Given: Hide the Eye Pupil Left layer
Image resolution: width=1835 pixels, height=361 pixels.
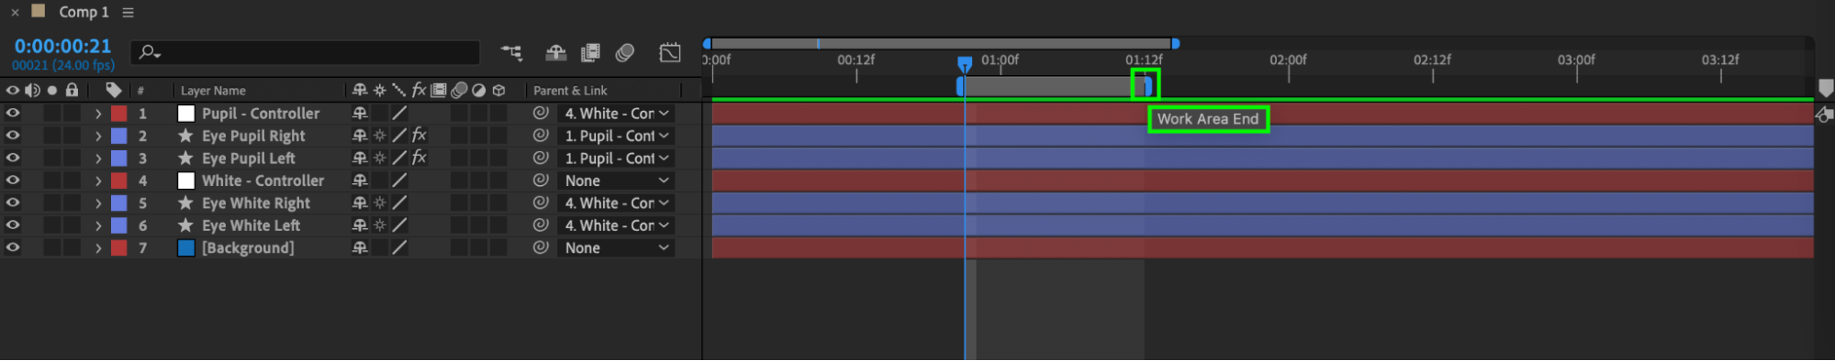Looking at the screenshot, I should 12,158.
